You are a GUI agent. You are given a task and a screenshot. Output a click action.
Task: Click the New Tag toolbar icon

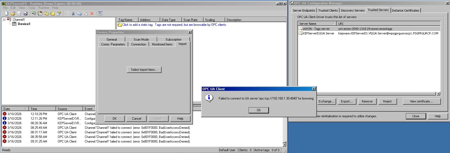pos(52,13)
